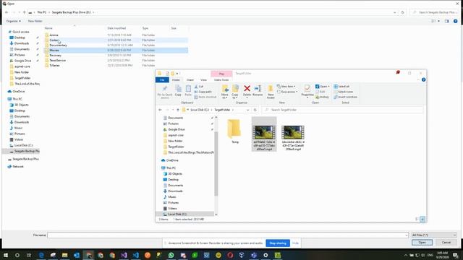463x260 pixels.
Task: Switch to the Share ribbon tab
Action: pyautogui.click(x=190, y=80)
